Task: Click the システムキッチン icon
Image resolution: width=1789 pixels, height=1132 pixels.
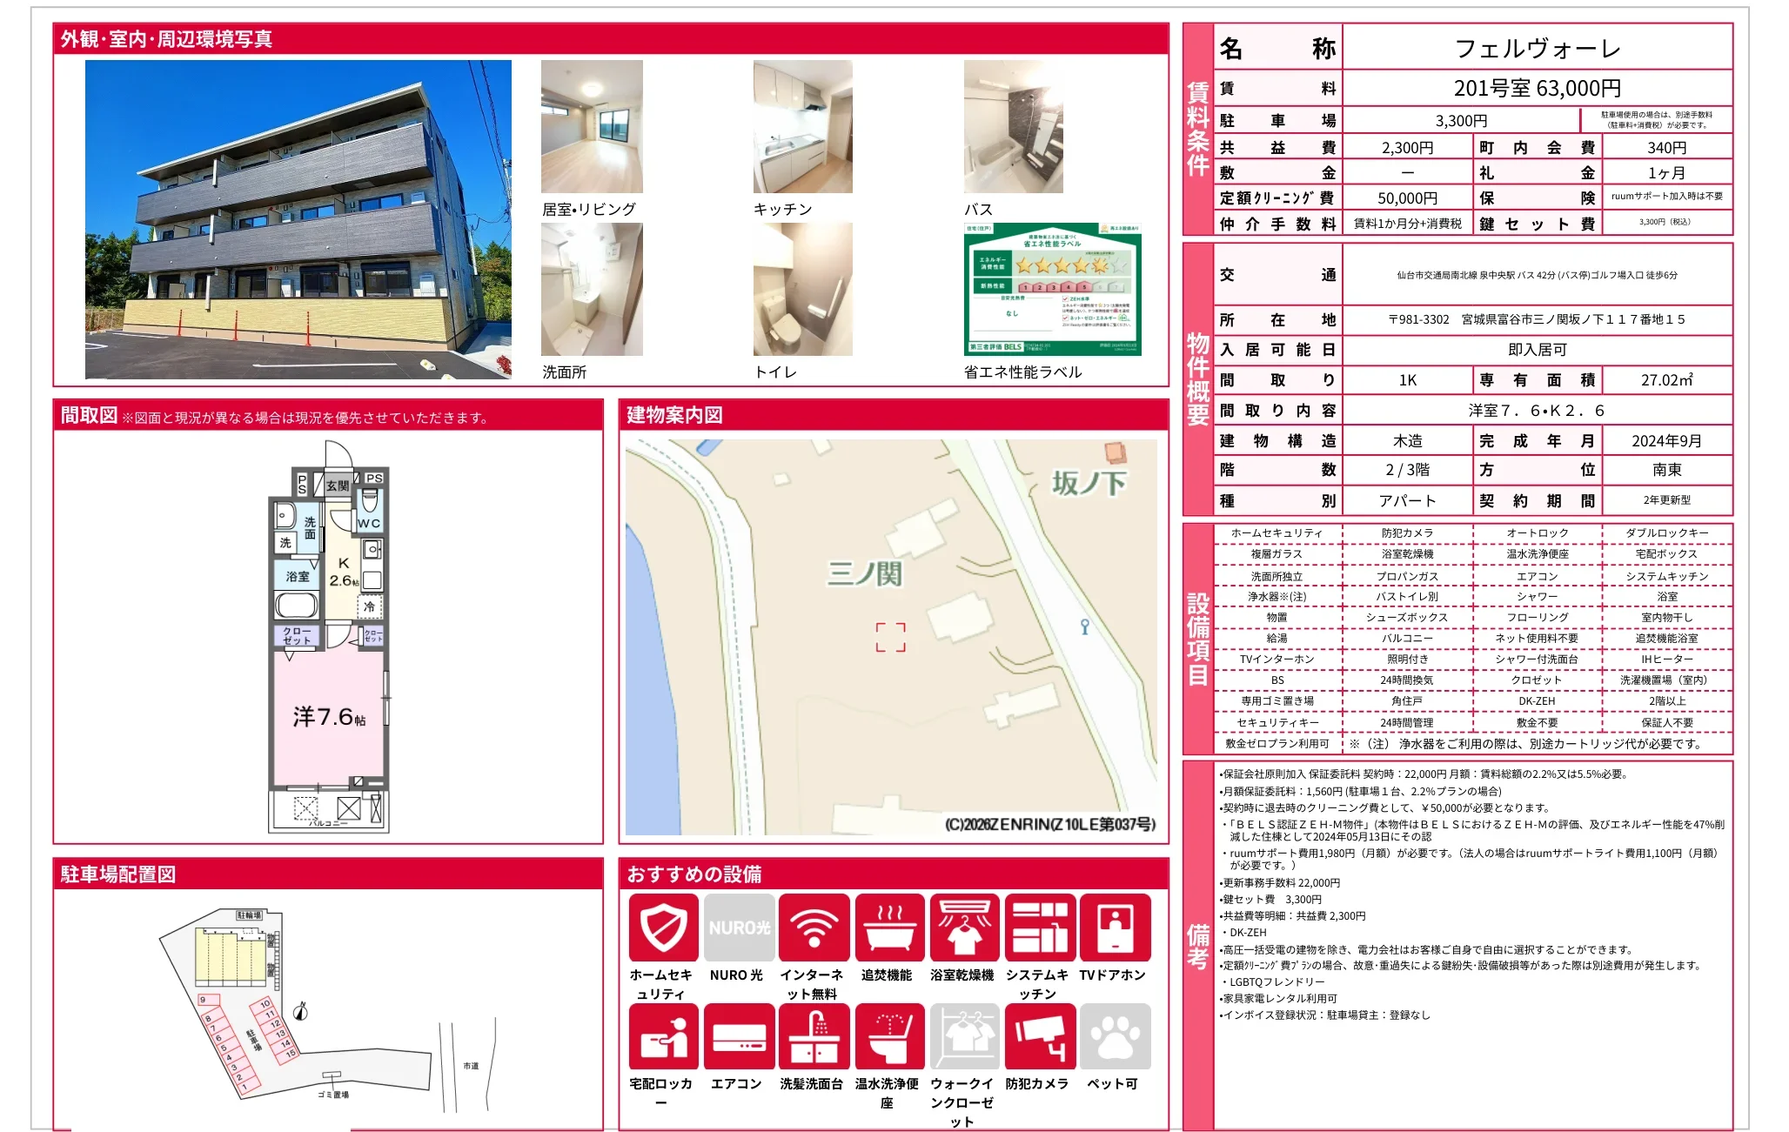Action: coord(1040,928)
